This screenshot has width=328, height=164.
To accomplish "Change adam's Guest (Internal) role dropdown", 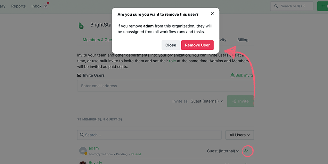I will click(223, 151).
